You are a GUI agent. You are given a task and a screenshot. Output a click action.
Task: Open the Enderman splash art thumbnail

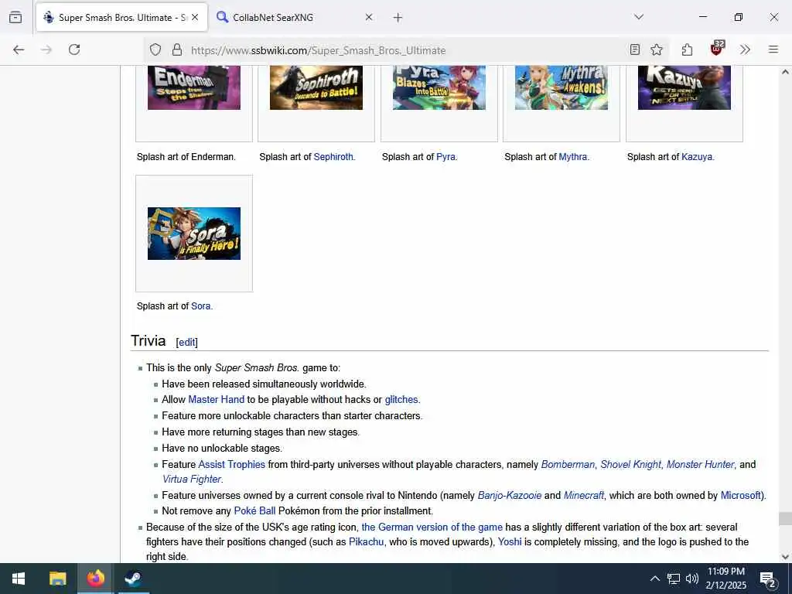194,87
